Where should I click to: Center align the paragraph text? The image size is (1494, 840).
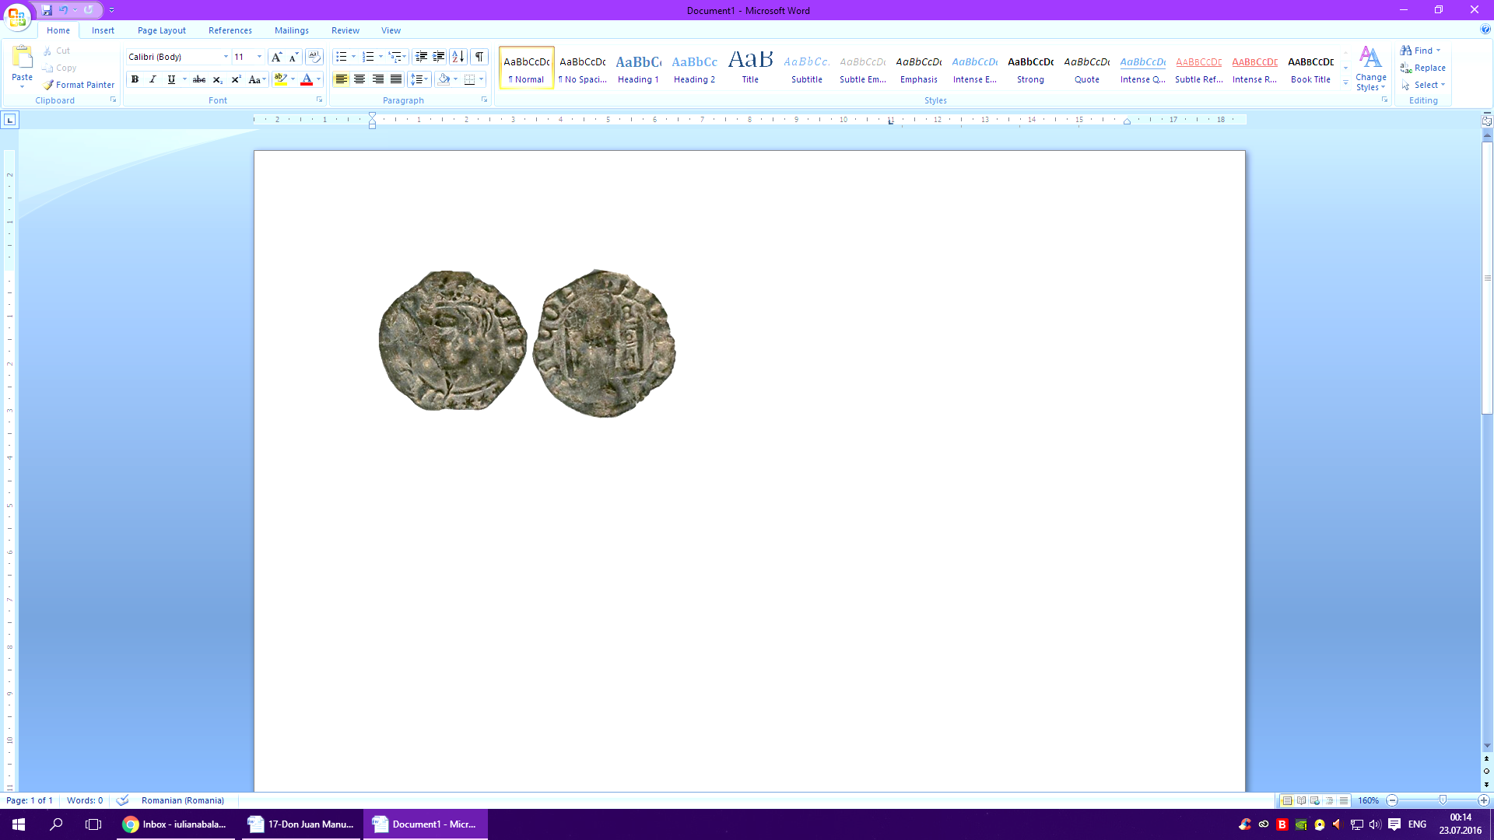[x=359, y=79]
